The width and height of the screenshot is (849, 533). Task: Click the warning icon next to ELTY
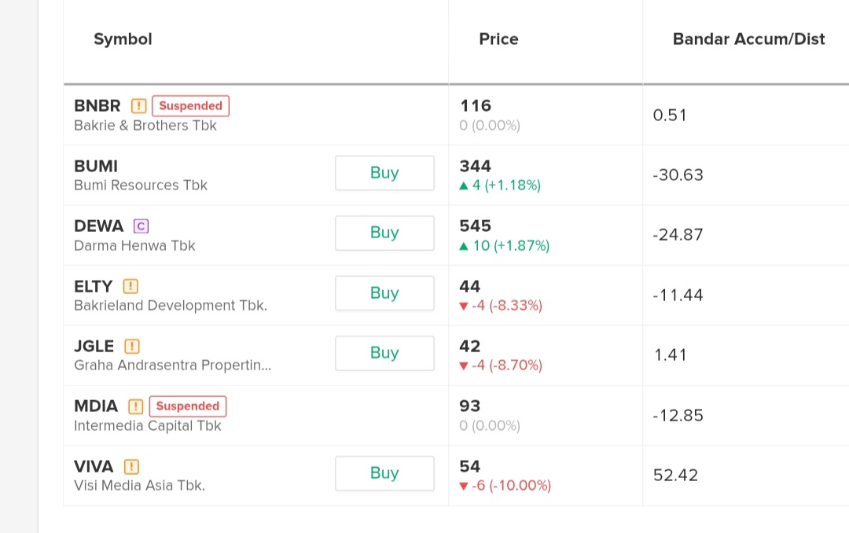(x=130, y=286)
